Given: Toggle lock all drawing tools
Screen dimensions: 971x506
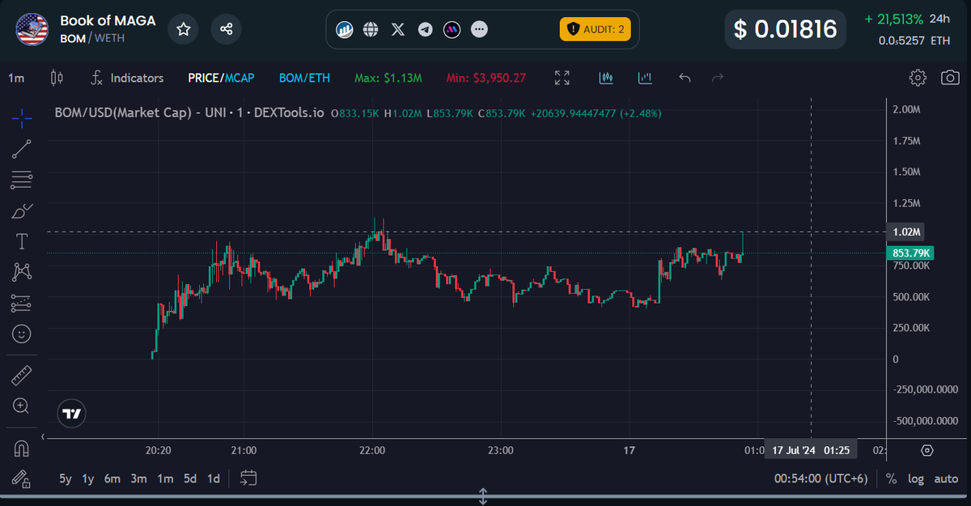Looking at the screenshot, I should pyautogui.click(x=22, y=478).
